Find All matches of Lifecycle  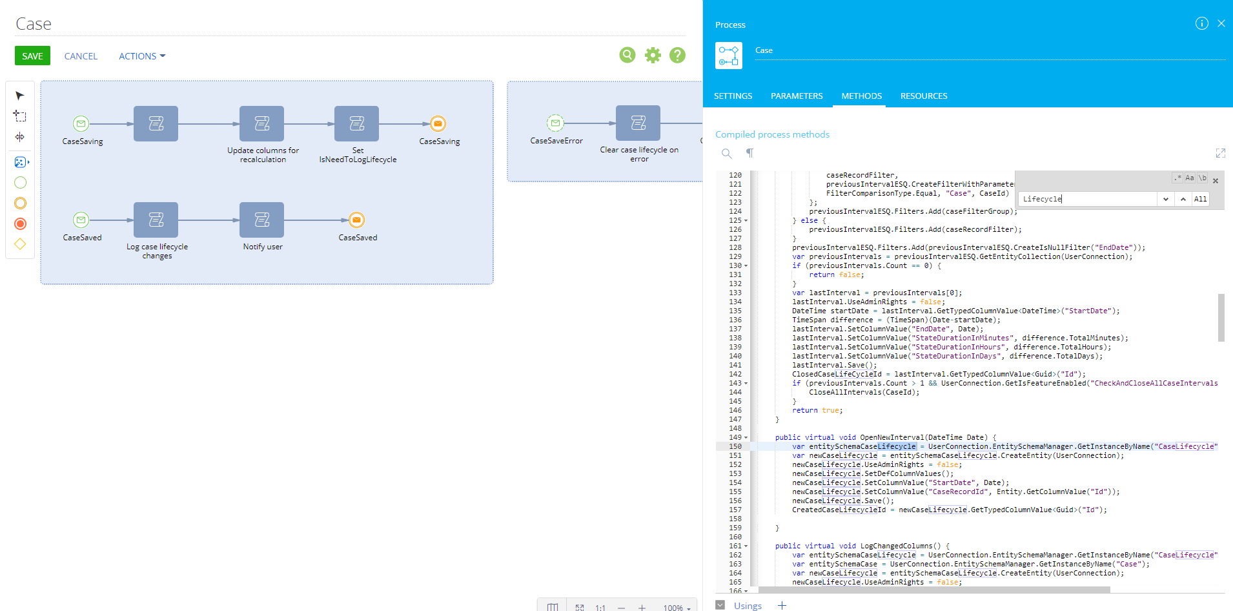(1200, 199)
